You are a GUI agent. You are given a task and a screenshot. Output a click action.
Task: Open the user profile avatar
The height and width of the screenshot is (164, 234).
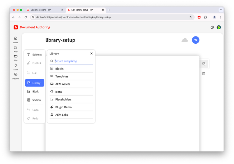pyautogui.click(x=219, y=27)
